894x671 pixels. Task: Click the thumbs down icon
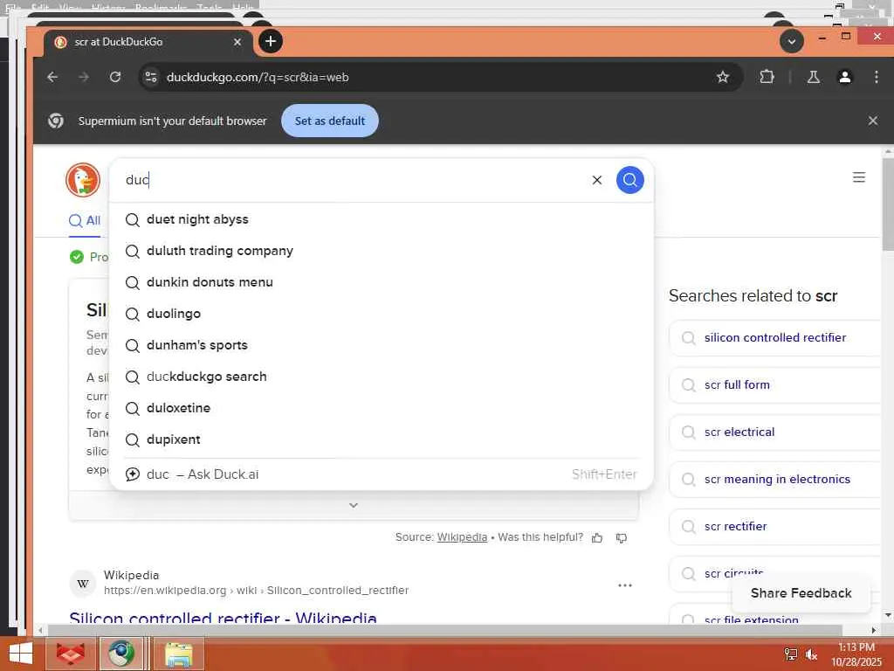[622, 537]
